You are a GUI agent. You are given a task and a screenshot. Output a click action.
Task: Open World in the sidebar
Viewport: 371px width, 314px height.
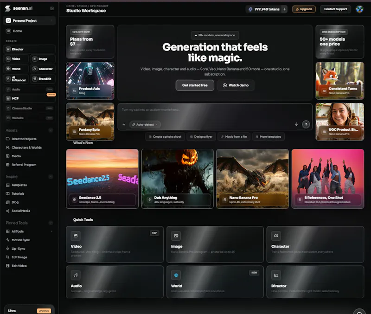(16, 69)
